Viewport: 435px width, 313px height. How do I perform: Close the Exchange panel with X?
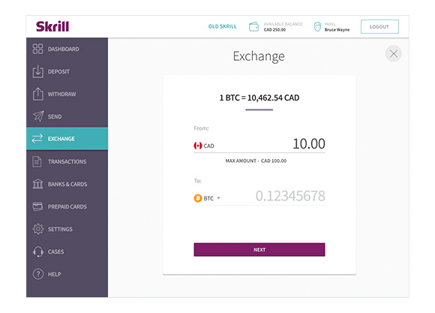coord(394,53)
